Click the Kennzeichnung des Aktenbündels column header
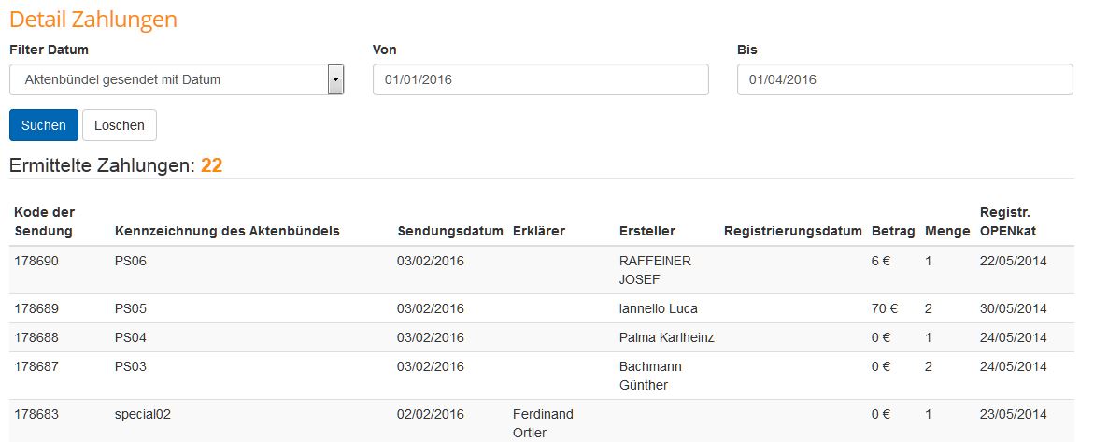 tap(227, 231)
